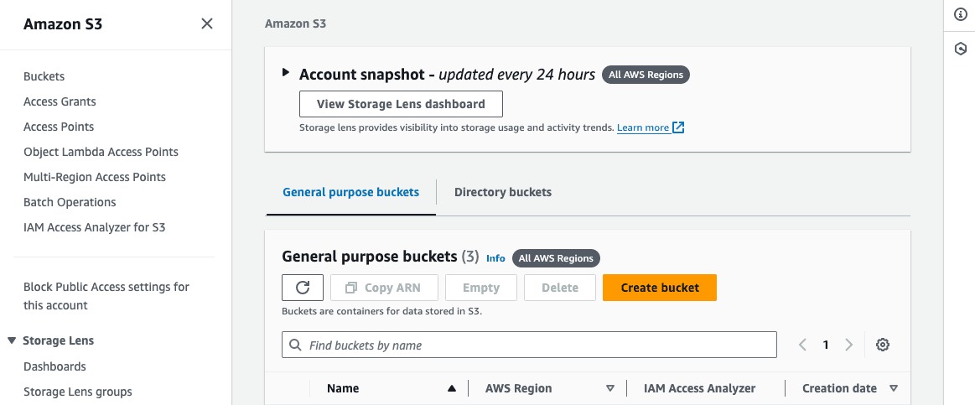The image size is (975, 405).
Task: Go to previous page of buckets
Action: click(803, 345)
